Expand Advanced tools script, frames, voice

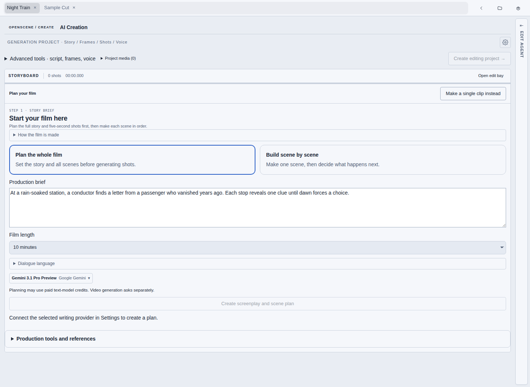[x=50, y=59]
